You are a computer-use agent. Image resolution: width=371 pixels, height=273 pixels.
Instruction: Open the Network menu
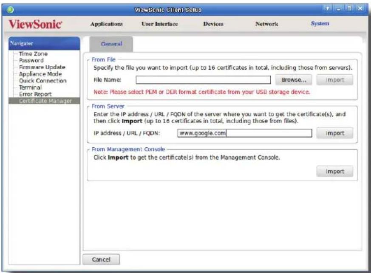(266, 24)
